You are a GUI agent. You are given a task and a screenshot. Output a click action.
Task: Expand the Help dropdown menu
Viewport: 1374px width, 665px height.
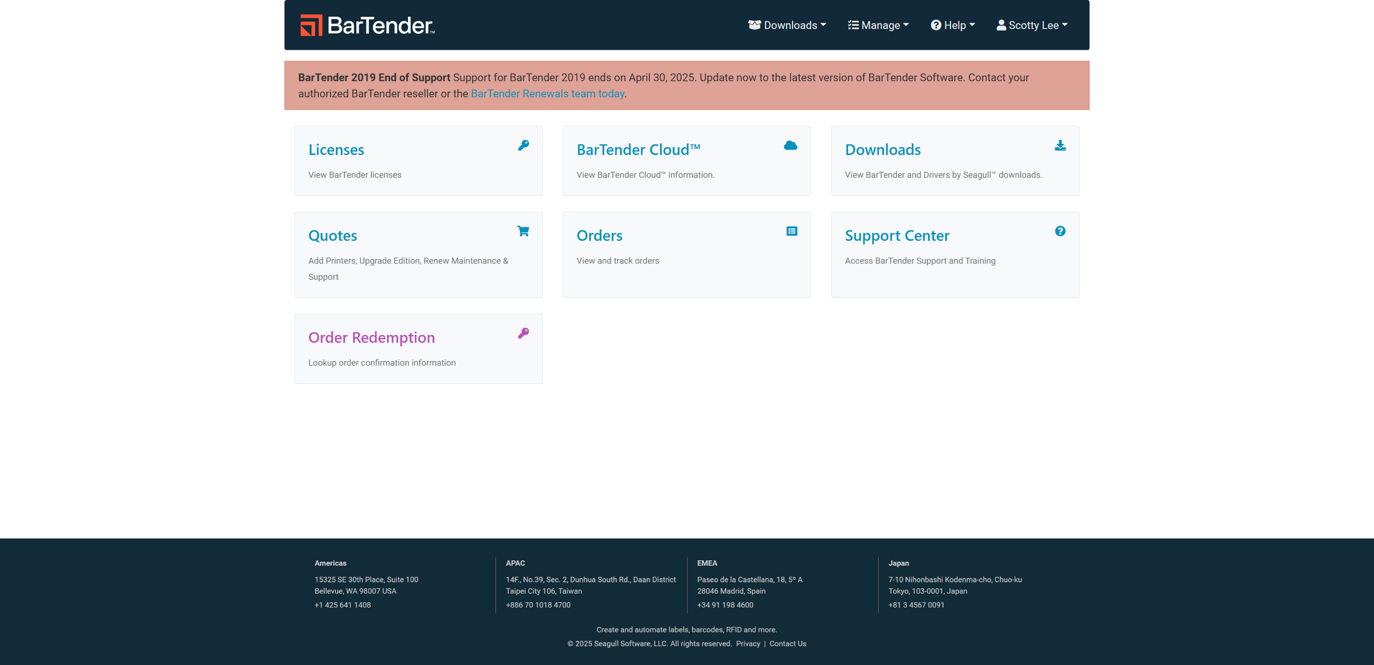click(x=953, y=25)
